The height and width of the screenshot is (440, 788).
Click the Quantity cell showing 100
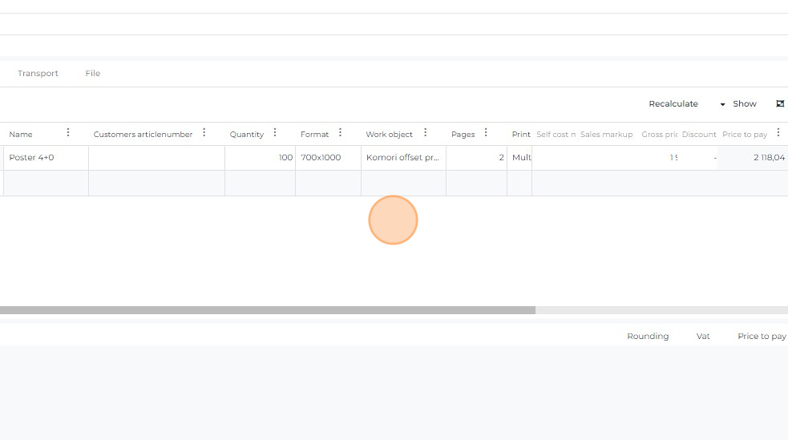point(260,158)
